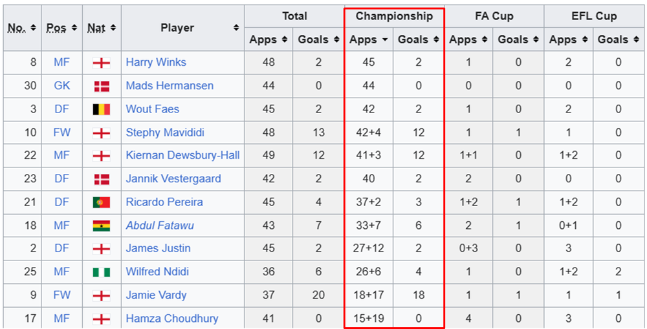Sort by Player column sort arrows
The width and height of the screenshot is (647, 329).
[236, 28]
